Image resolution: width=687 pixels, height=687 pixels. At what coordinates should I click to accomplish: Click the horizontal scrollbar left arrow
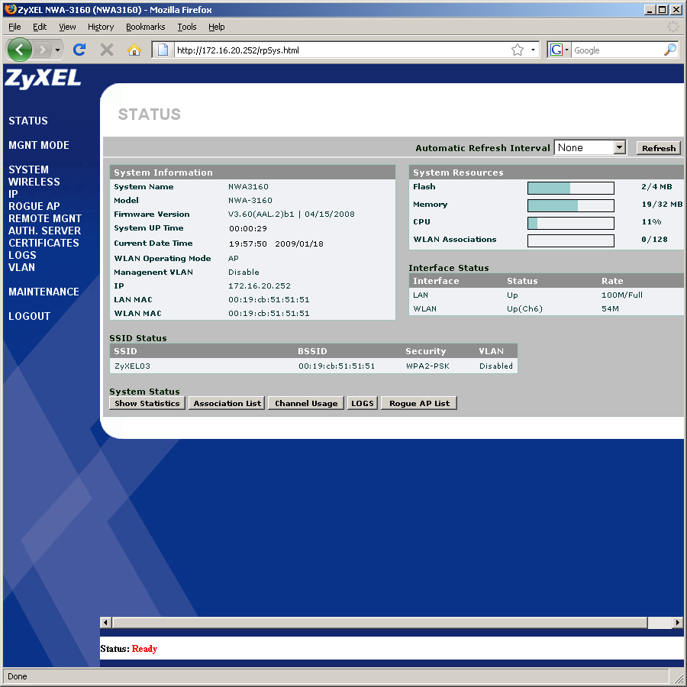(105, 622)
